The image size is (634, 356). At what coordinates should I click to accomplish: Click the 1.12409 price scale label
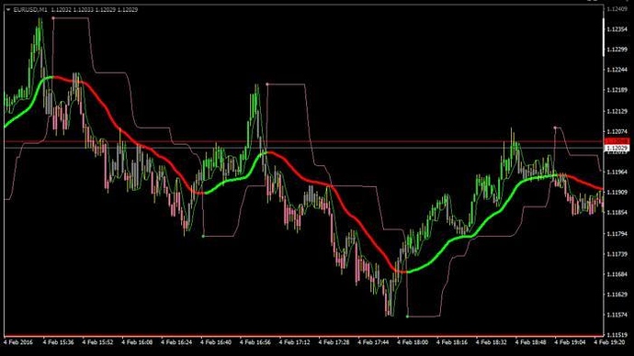(x=617, y=9)
